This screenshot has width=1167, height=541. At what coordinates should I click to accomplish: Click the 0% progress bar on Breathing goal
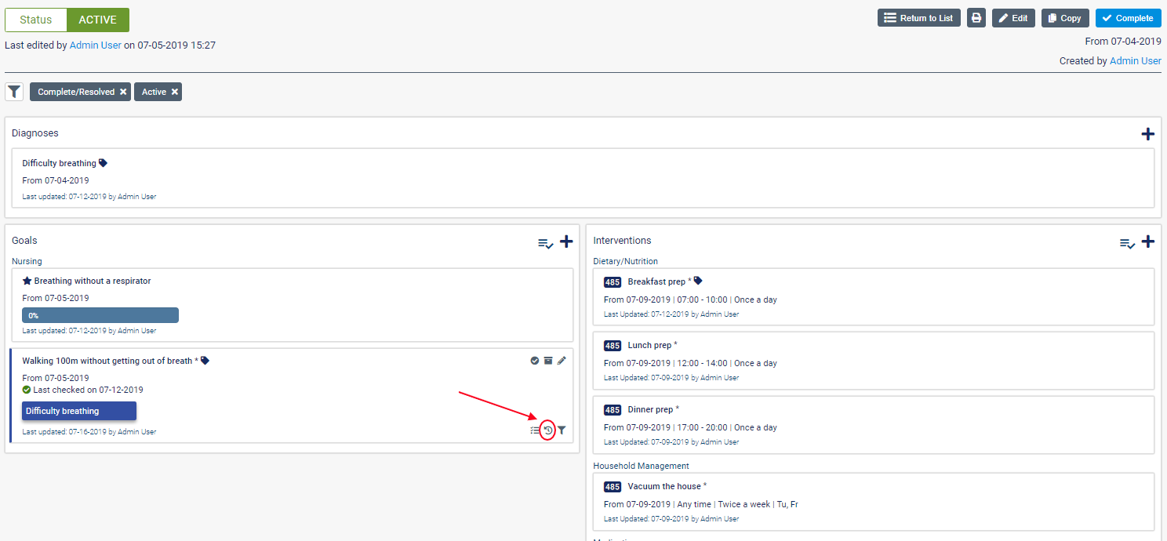[100, 315]
